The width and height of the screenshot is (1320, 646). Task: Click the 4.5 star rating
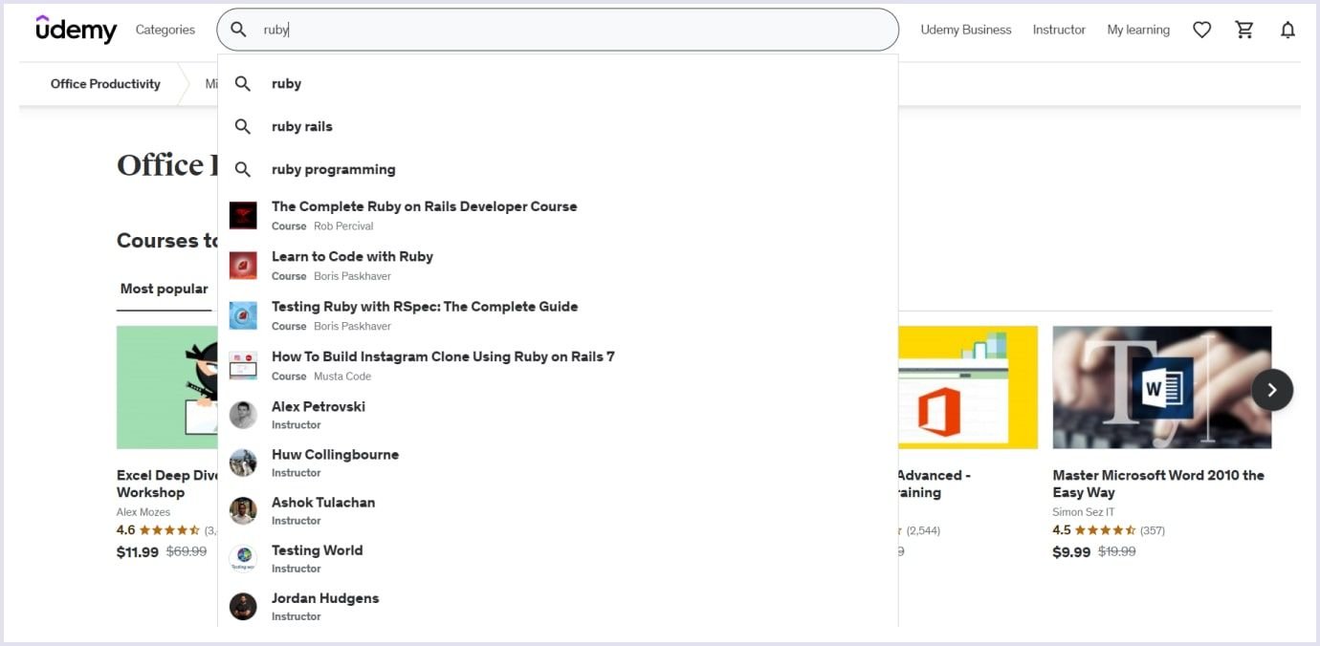[x=1094, y=530]
